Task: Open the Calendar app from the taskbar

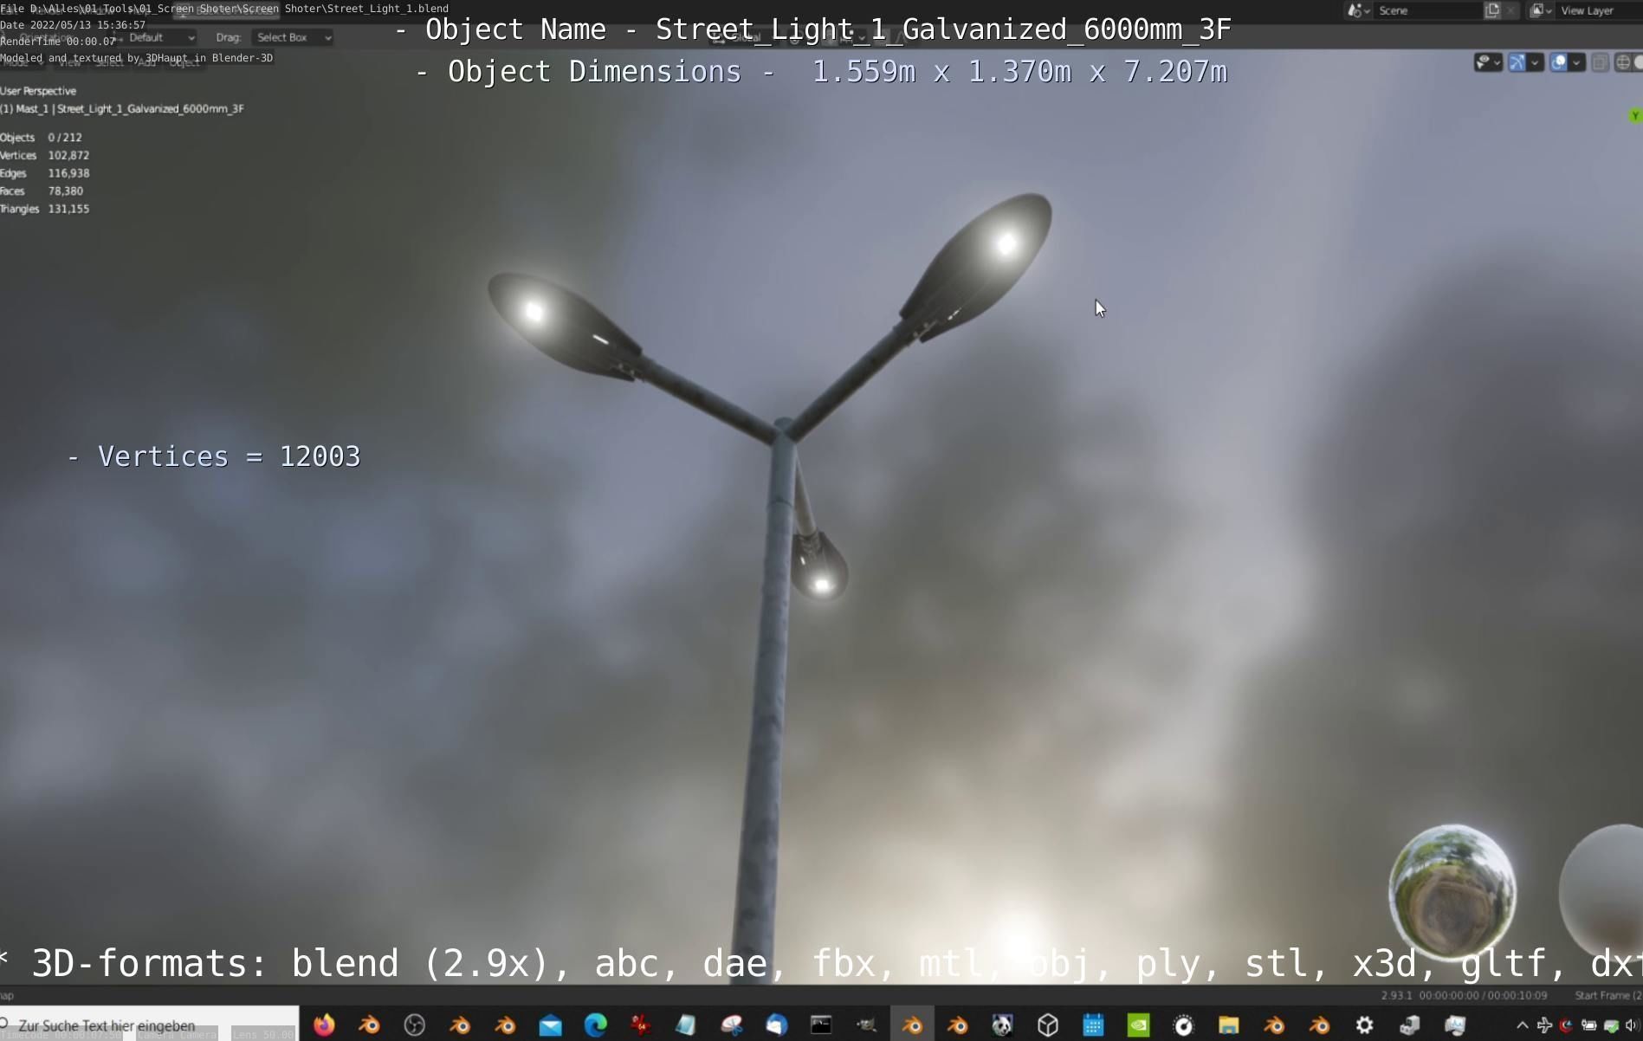Action: 1093,1025
